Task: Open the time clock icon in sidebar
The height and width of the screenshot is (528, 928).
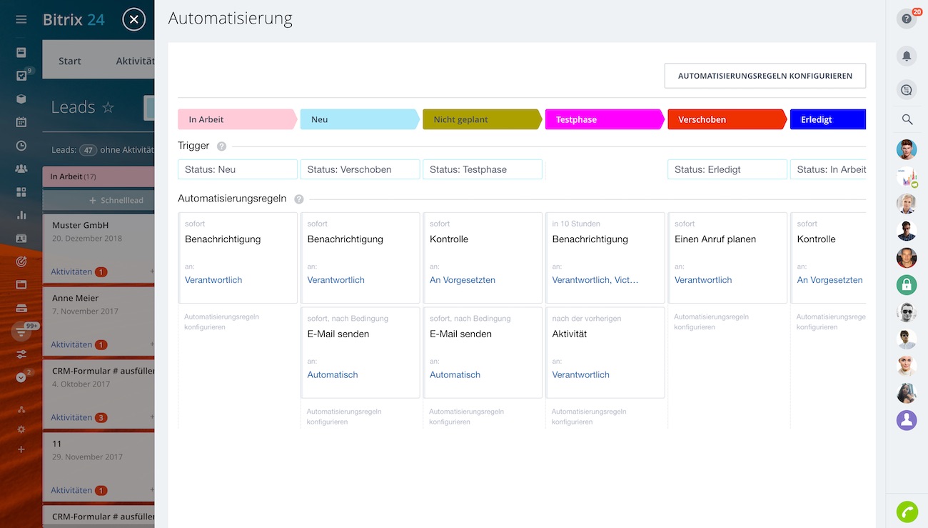Action: coord(21,146)
